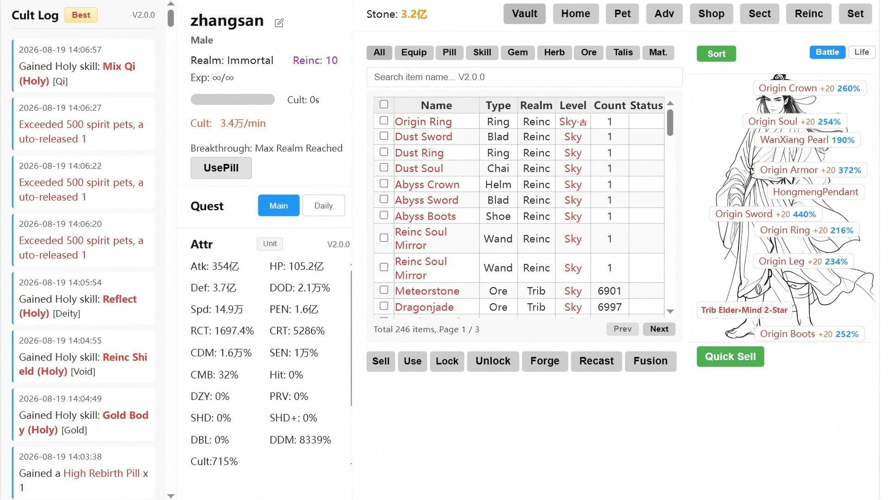Toggle the select-all header checkbox
889x500 pixels.
pos(384,104)
